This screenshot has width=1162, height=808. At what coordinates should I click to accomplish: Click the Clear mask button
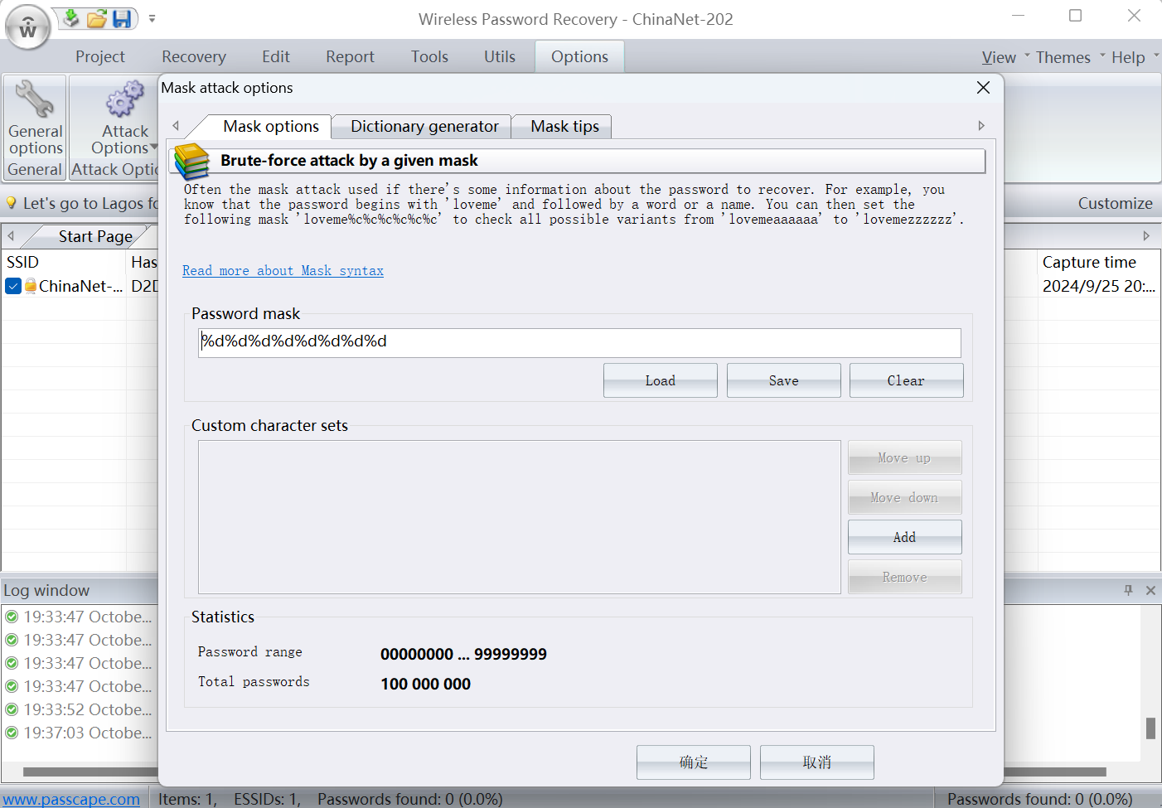pos(906,380)
